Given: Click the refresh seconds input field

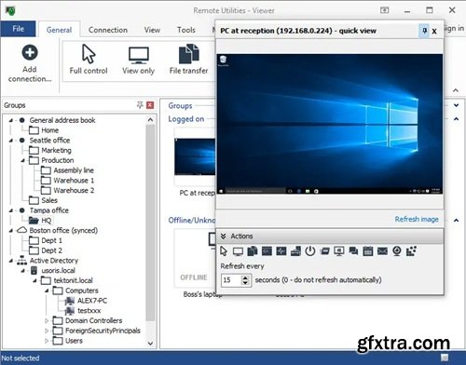Looking at the screenshot, I should point(231,280).
